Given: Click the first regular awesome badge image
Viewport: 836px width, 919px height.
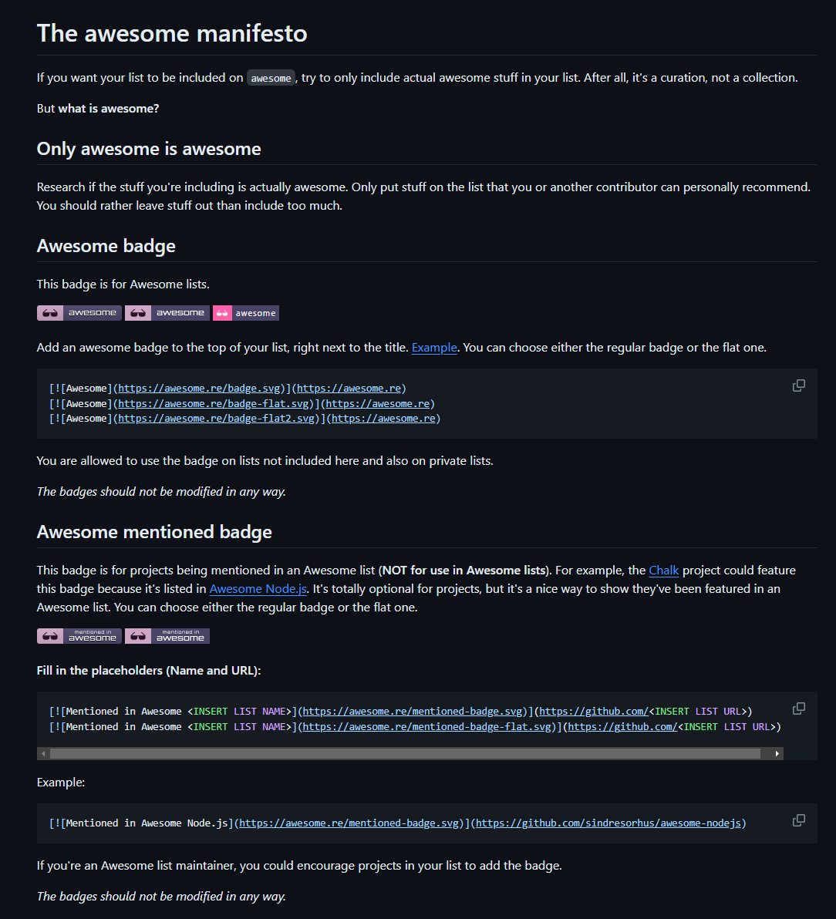Looking at the screenshot, I should [79, 313].
